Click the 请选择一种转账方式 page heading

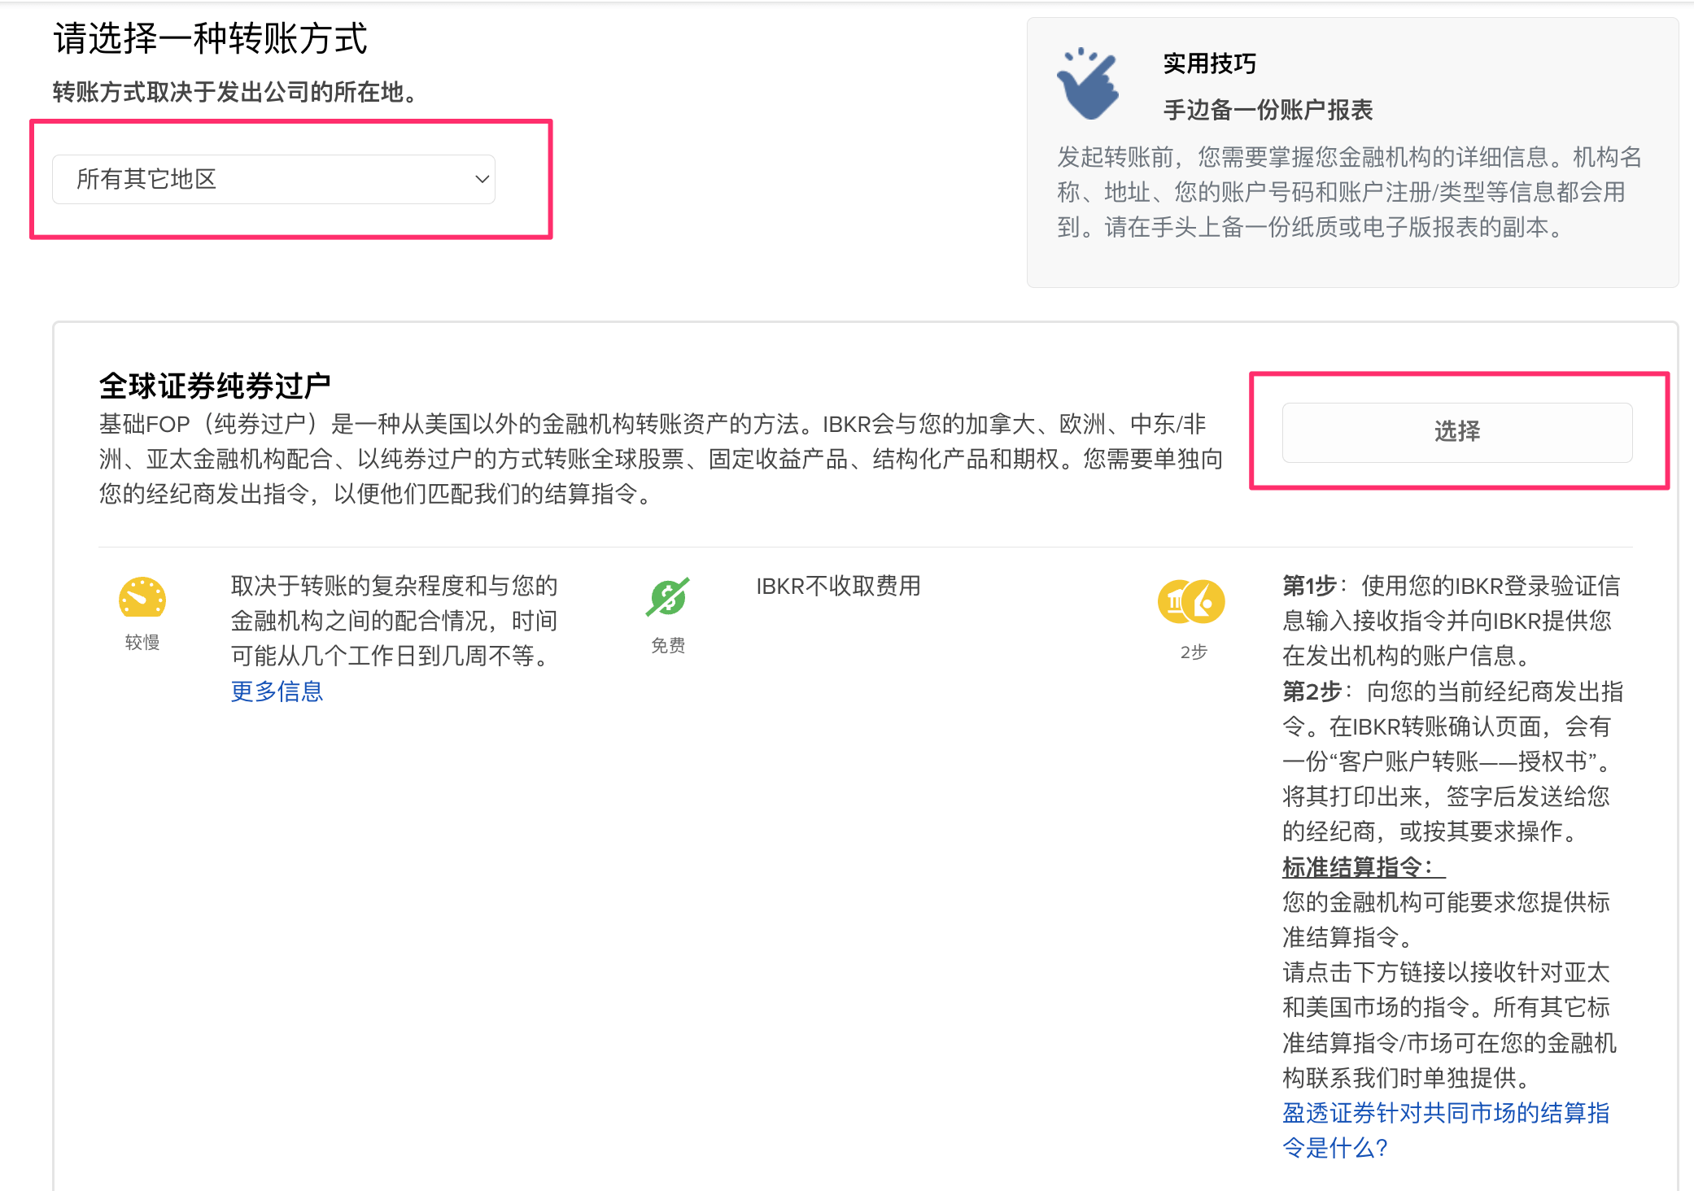click(210, 38)
